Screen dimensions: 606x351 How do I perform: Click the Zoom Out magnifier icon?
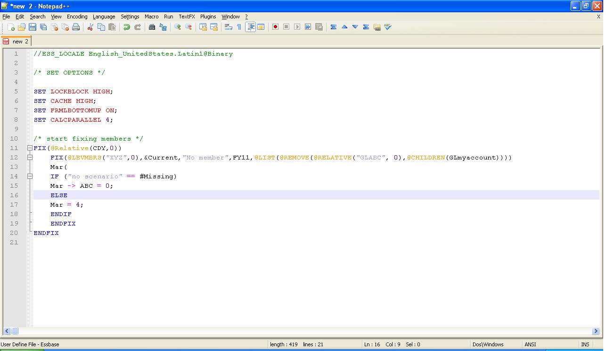[x=188, y=27]
